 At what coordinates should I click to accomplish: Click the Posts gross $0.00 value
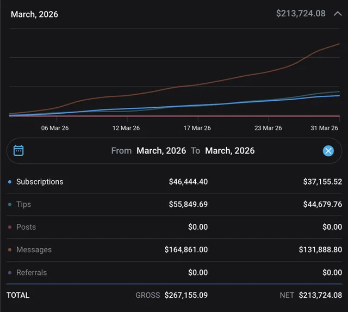[x=198, y=227]
